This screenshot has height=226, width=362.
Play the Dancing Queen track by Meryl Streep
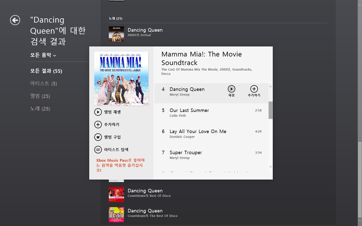pos(231,89)
